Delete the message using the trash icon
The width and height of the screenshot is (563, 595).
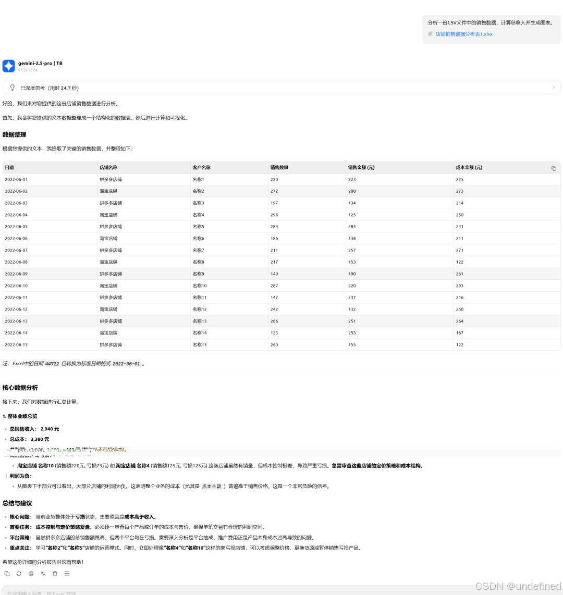click(55, 573)
